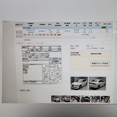This screenshot has height=117, width=117.
Task: Click the 売り切りプラス label
Action: click(x=75, y=55)
